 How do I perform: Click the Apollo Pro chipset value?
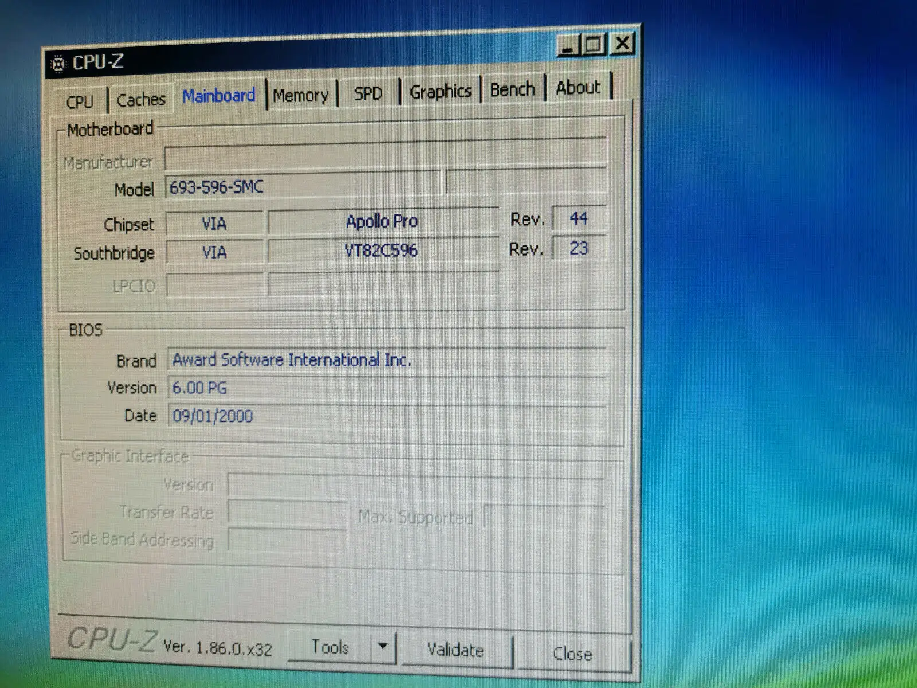point(382,221)
